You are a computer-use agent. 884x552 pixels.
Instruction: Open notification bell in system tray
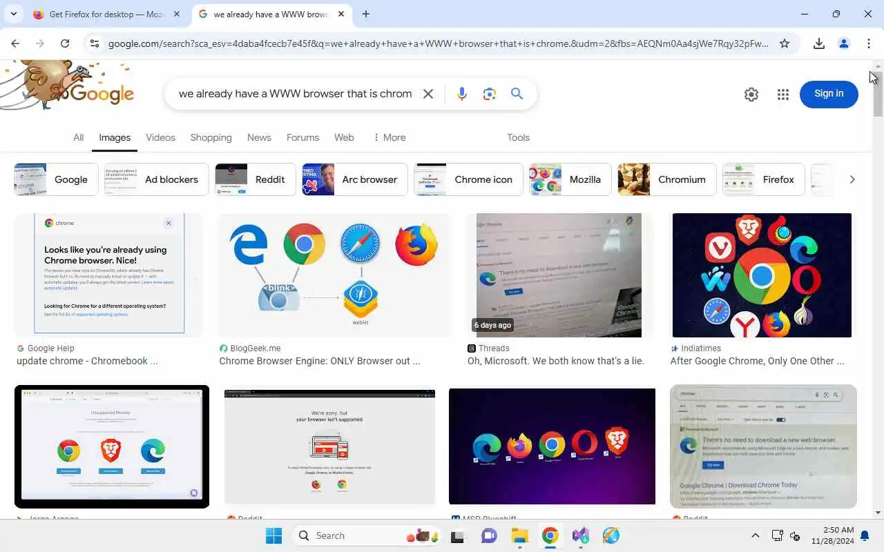point(864,535)
